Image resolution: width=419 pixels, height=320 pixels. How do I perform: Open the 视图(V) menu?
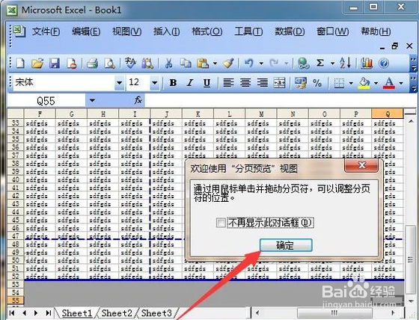pos(126,31)
